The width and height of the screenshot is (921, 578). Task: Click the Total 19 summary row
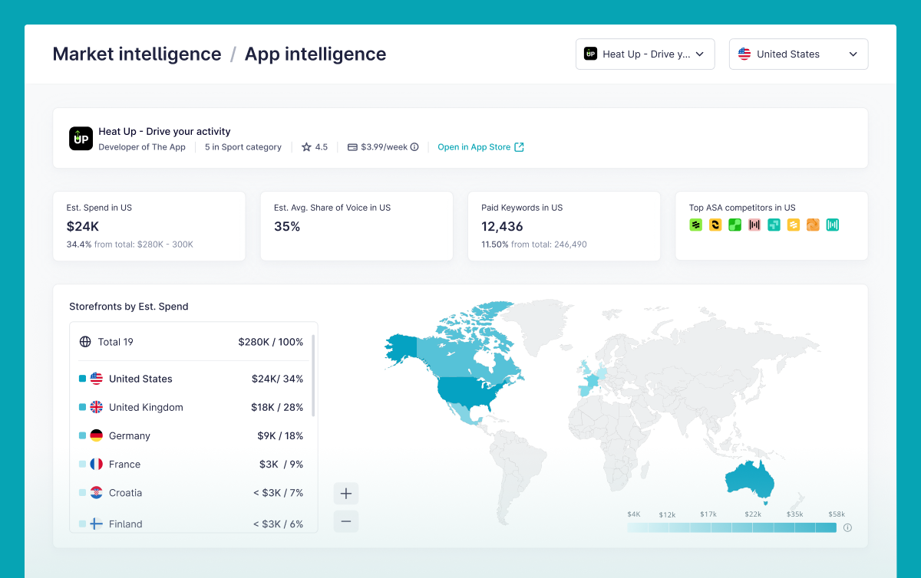tap(191, 342)
